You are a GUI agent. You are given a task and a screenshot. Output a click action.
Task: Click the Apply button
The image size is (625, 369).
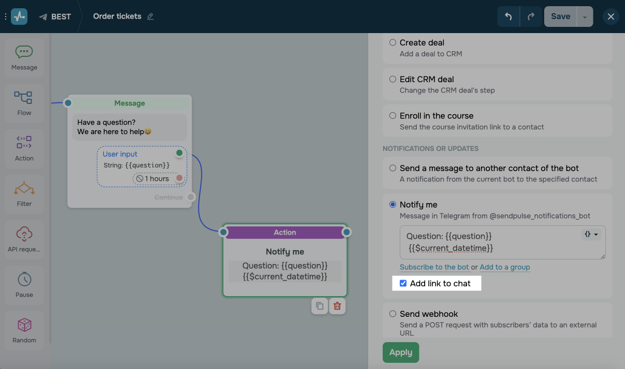[x=400, y=352]
